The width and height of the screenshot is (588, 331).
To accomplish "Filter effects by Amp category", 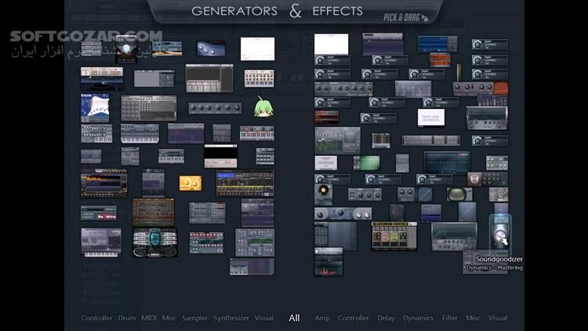I will [x=322, y=318].
